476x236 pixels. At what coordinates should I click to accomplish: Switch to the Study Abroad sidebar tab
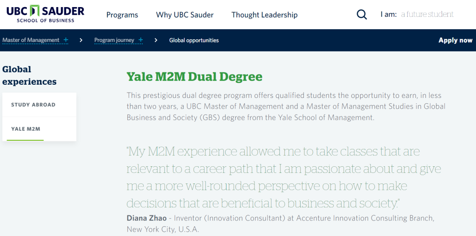[33, 105]
